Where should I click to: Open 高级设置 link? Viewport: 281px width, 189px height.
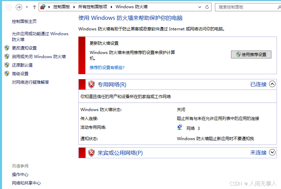20,73
